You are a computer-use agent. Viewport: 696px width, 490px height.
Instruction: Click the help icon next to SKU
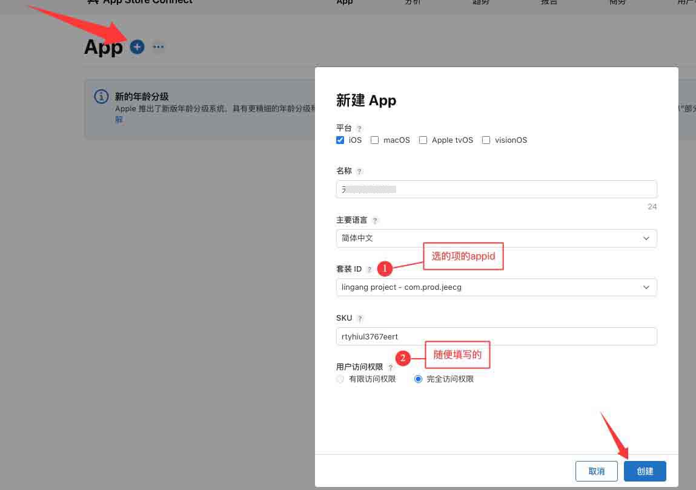click(360, 318)
